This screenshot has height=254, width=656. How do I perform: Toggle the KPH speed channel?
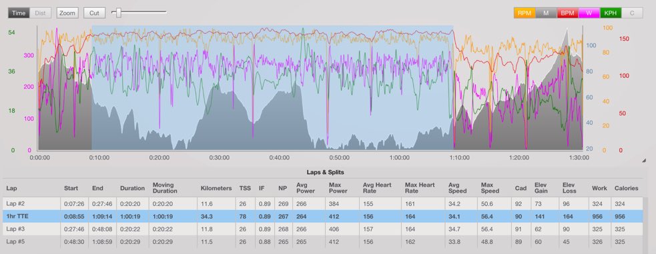coord(611,13)
